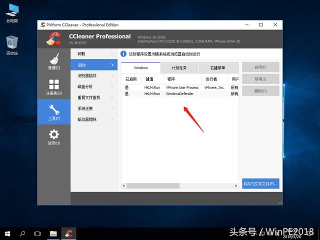Click horizontal scrollbar thumb in list
320x240 pixels.
(153, 185)
